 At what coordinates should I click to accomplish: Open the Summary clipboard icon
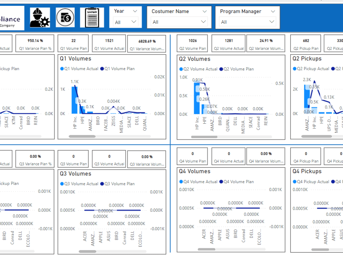click(x=92, y=17)
